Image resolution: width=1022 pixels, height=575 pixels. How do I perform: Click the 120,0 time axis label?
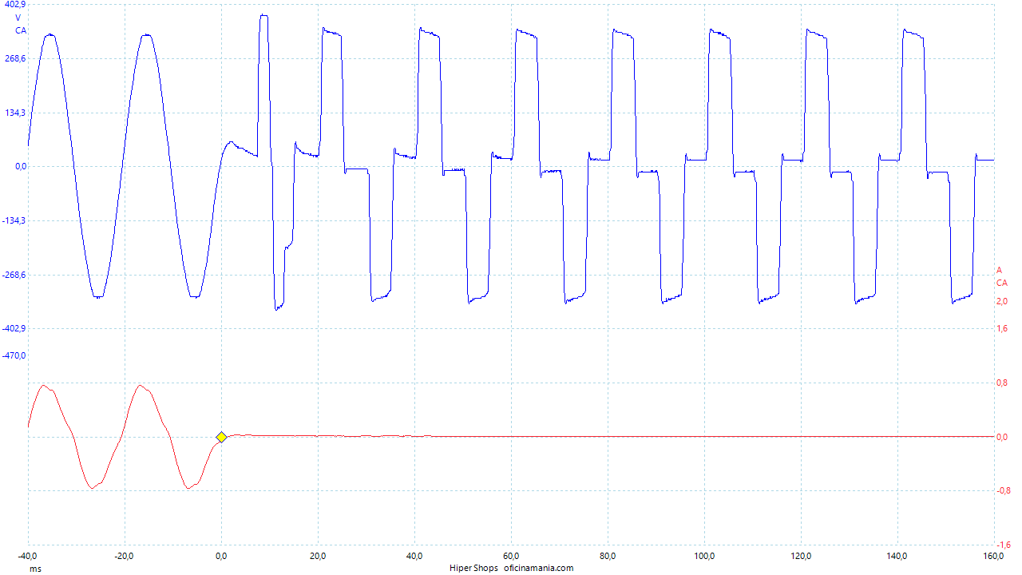click(801, 557)
